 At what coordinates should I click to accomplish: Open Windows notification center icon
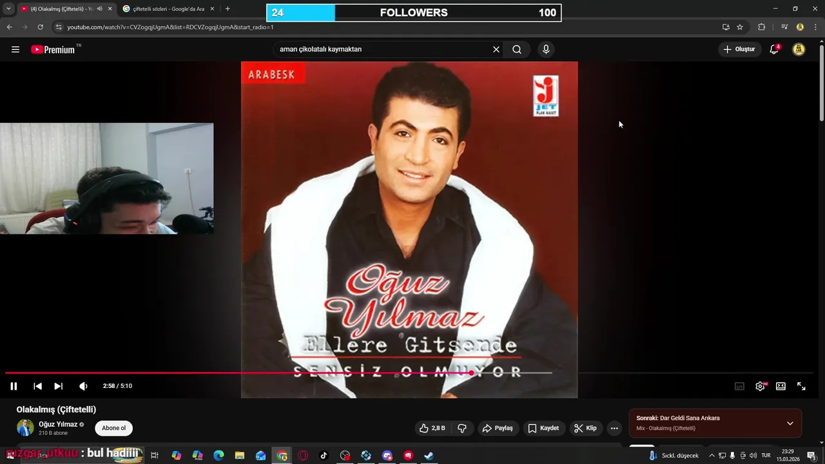coord(811,456)
